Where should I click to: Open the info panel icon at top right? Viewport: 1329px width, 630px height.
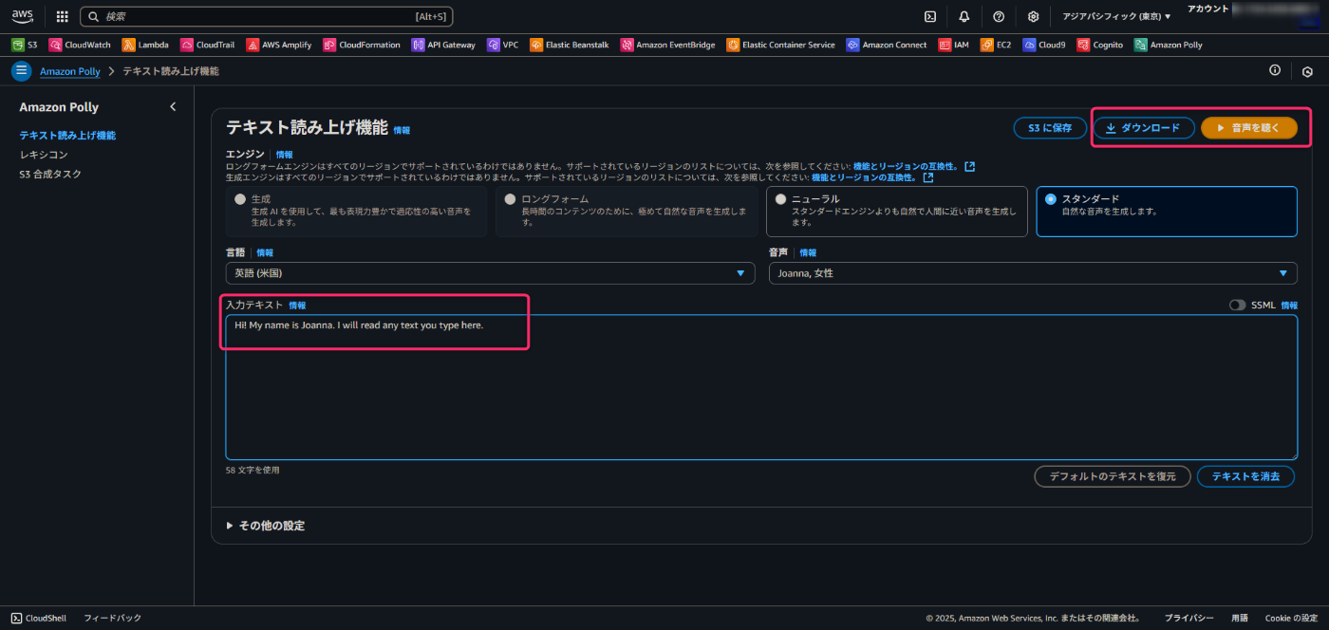click(1275, 70)
